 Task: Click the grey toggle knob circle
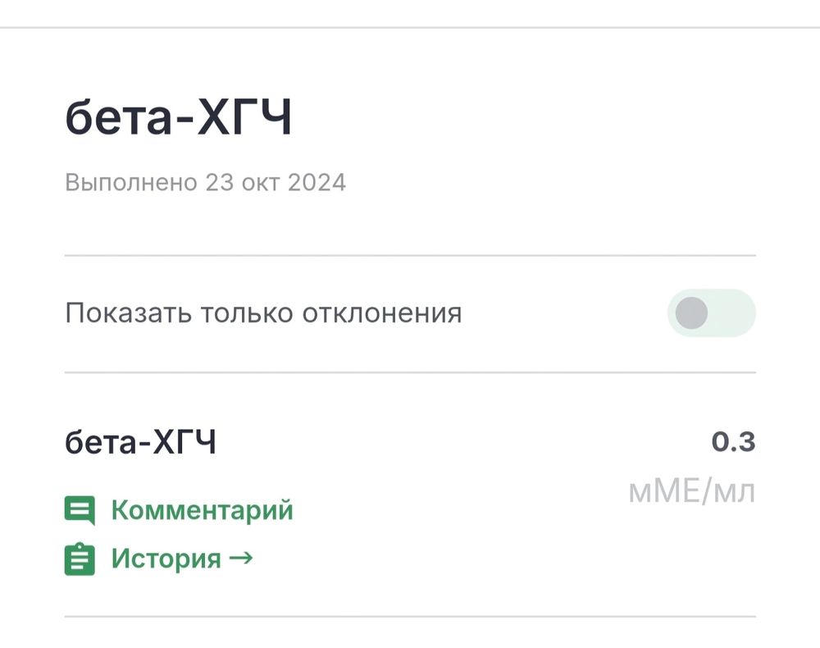click(692, 313)
